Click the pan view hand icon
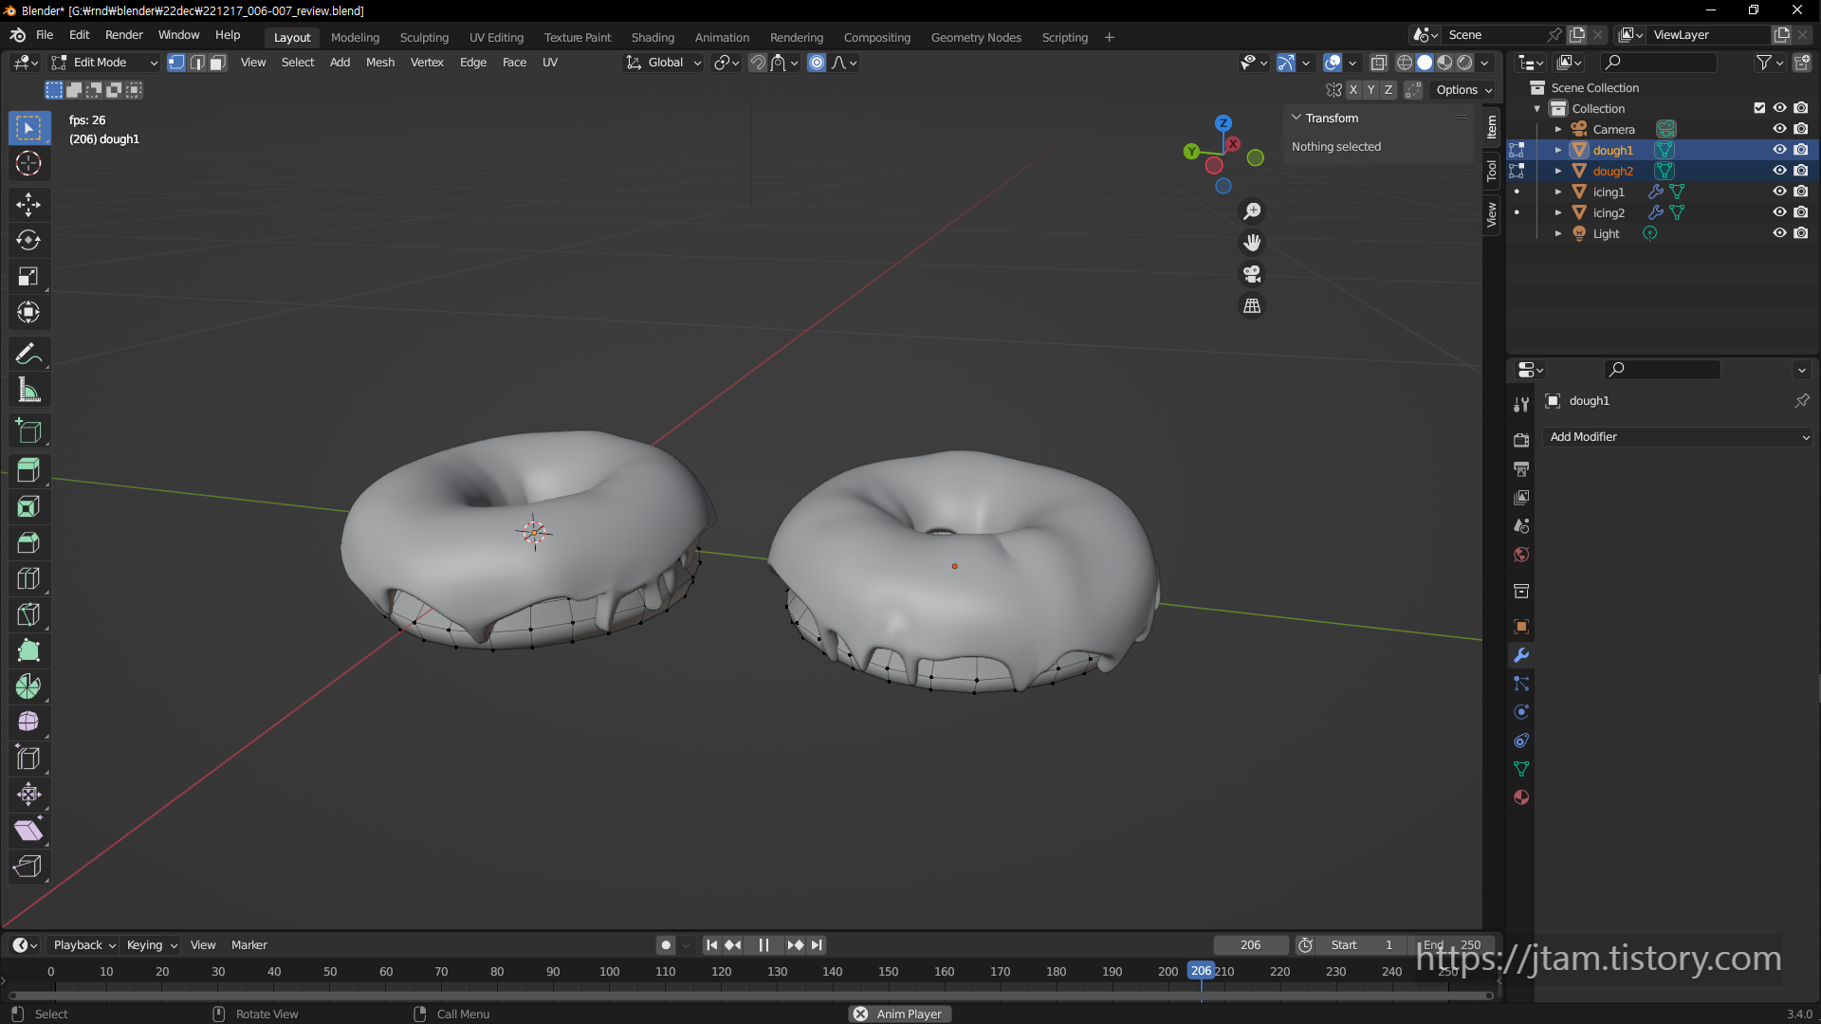 pyautogui.click(x=1252, y=243)
